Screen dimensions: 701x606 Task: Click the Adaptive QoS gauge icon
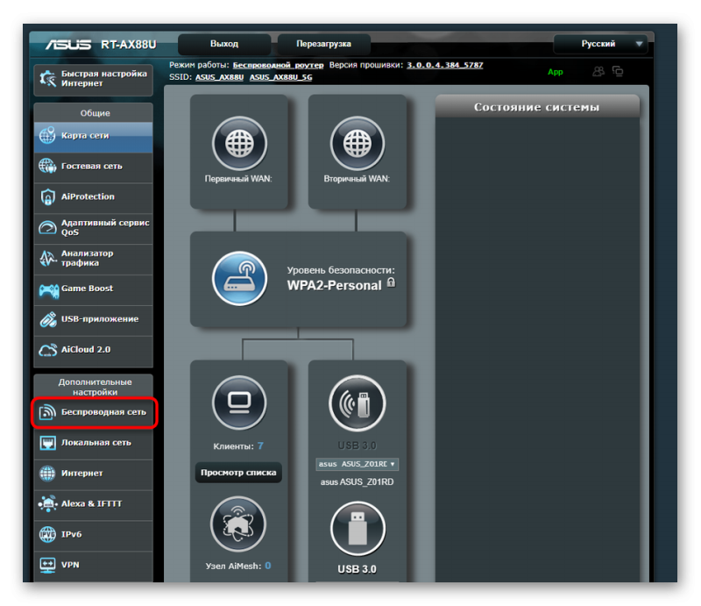pyautogui.click(x=47, y=228)
